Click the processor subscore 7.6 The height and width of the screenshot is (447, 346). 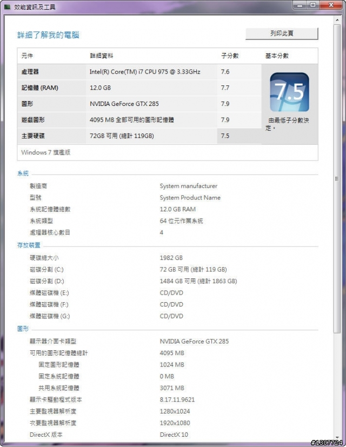225,72
